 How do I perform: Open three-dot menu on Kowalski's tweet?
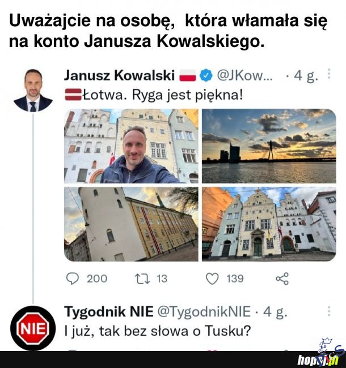tap(329, 74)
